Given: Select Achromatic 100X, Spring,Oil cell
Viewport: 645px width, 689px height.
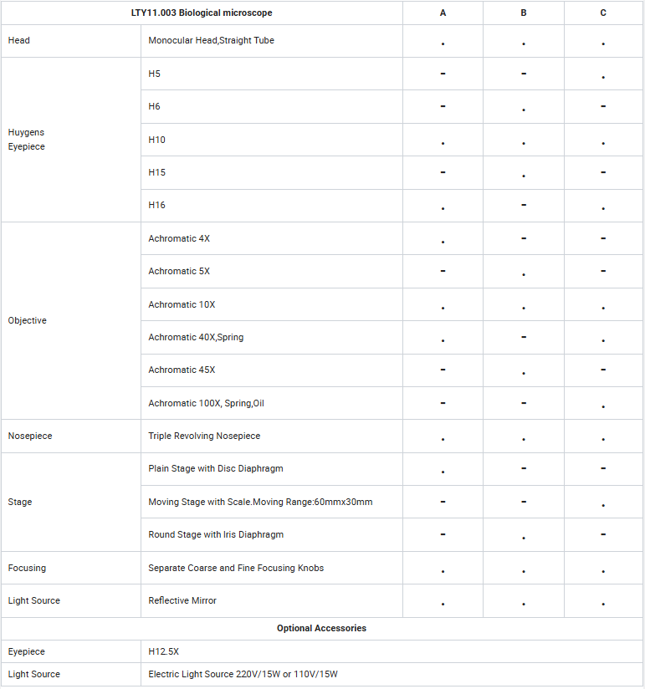Looking at the screenshot, I should tap(272, 403).
